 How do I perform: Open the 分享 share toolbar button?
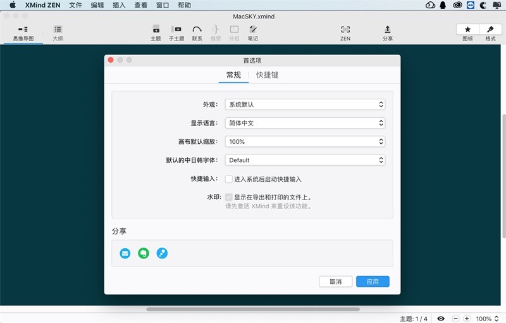click(x=388, y=34)
